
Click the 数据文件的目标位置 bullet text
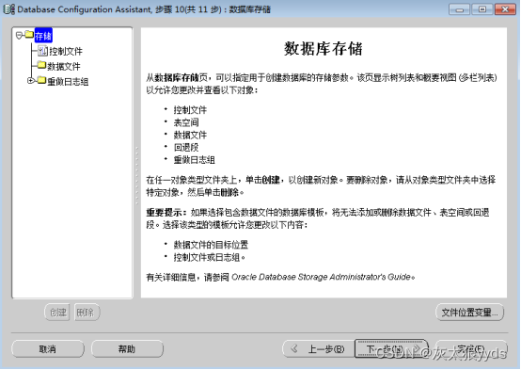211,245
